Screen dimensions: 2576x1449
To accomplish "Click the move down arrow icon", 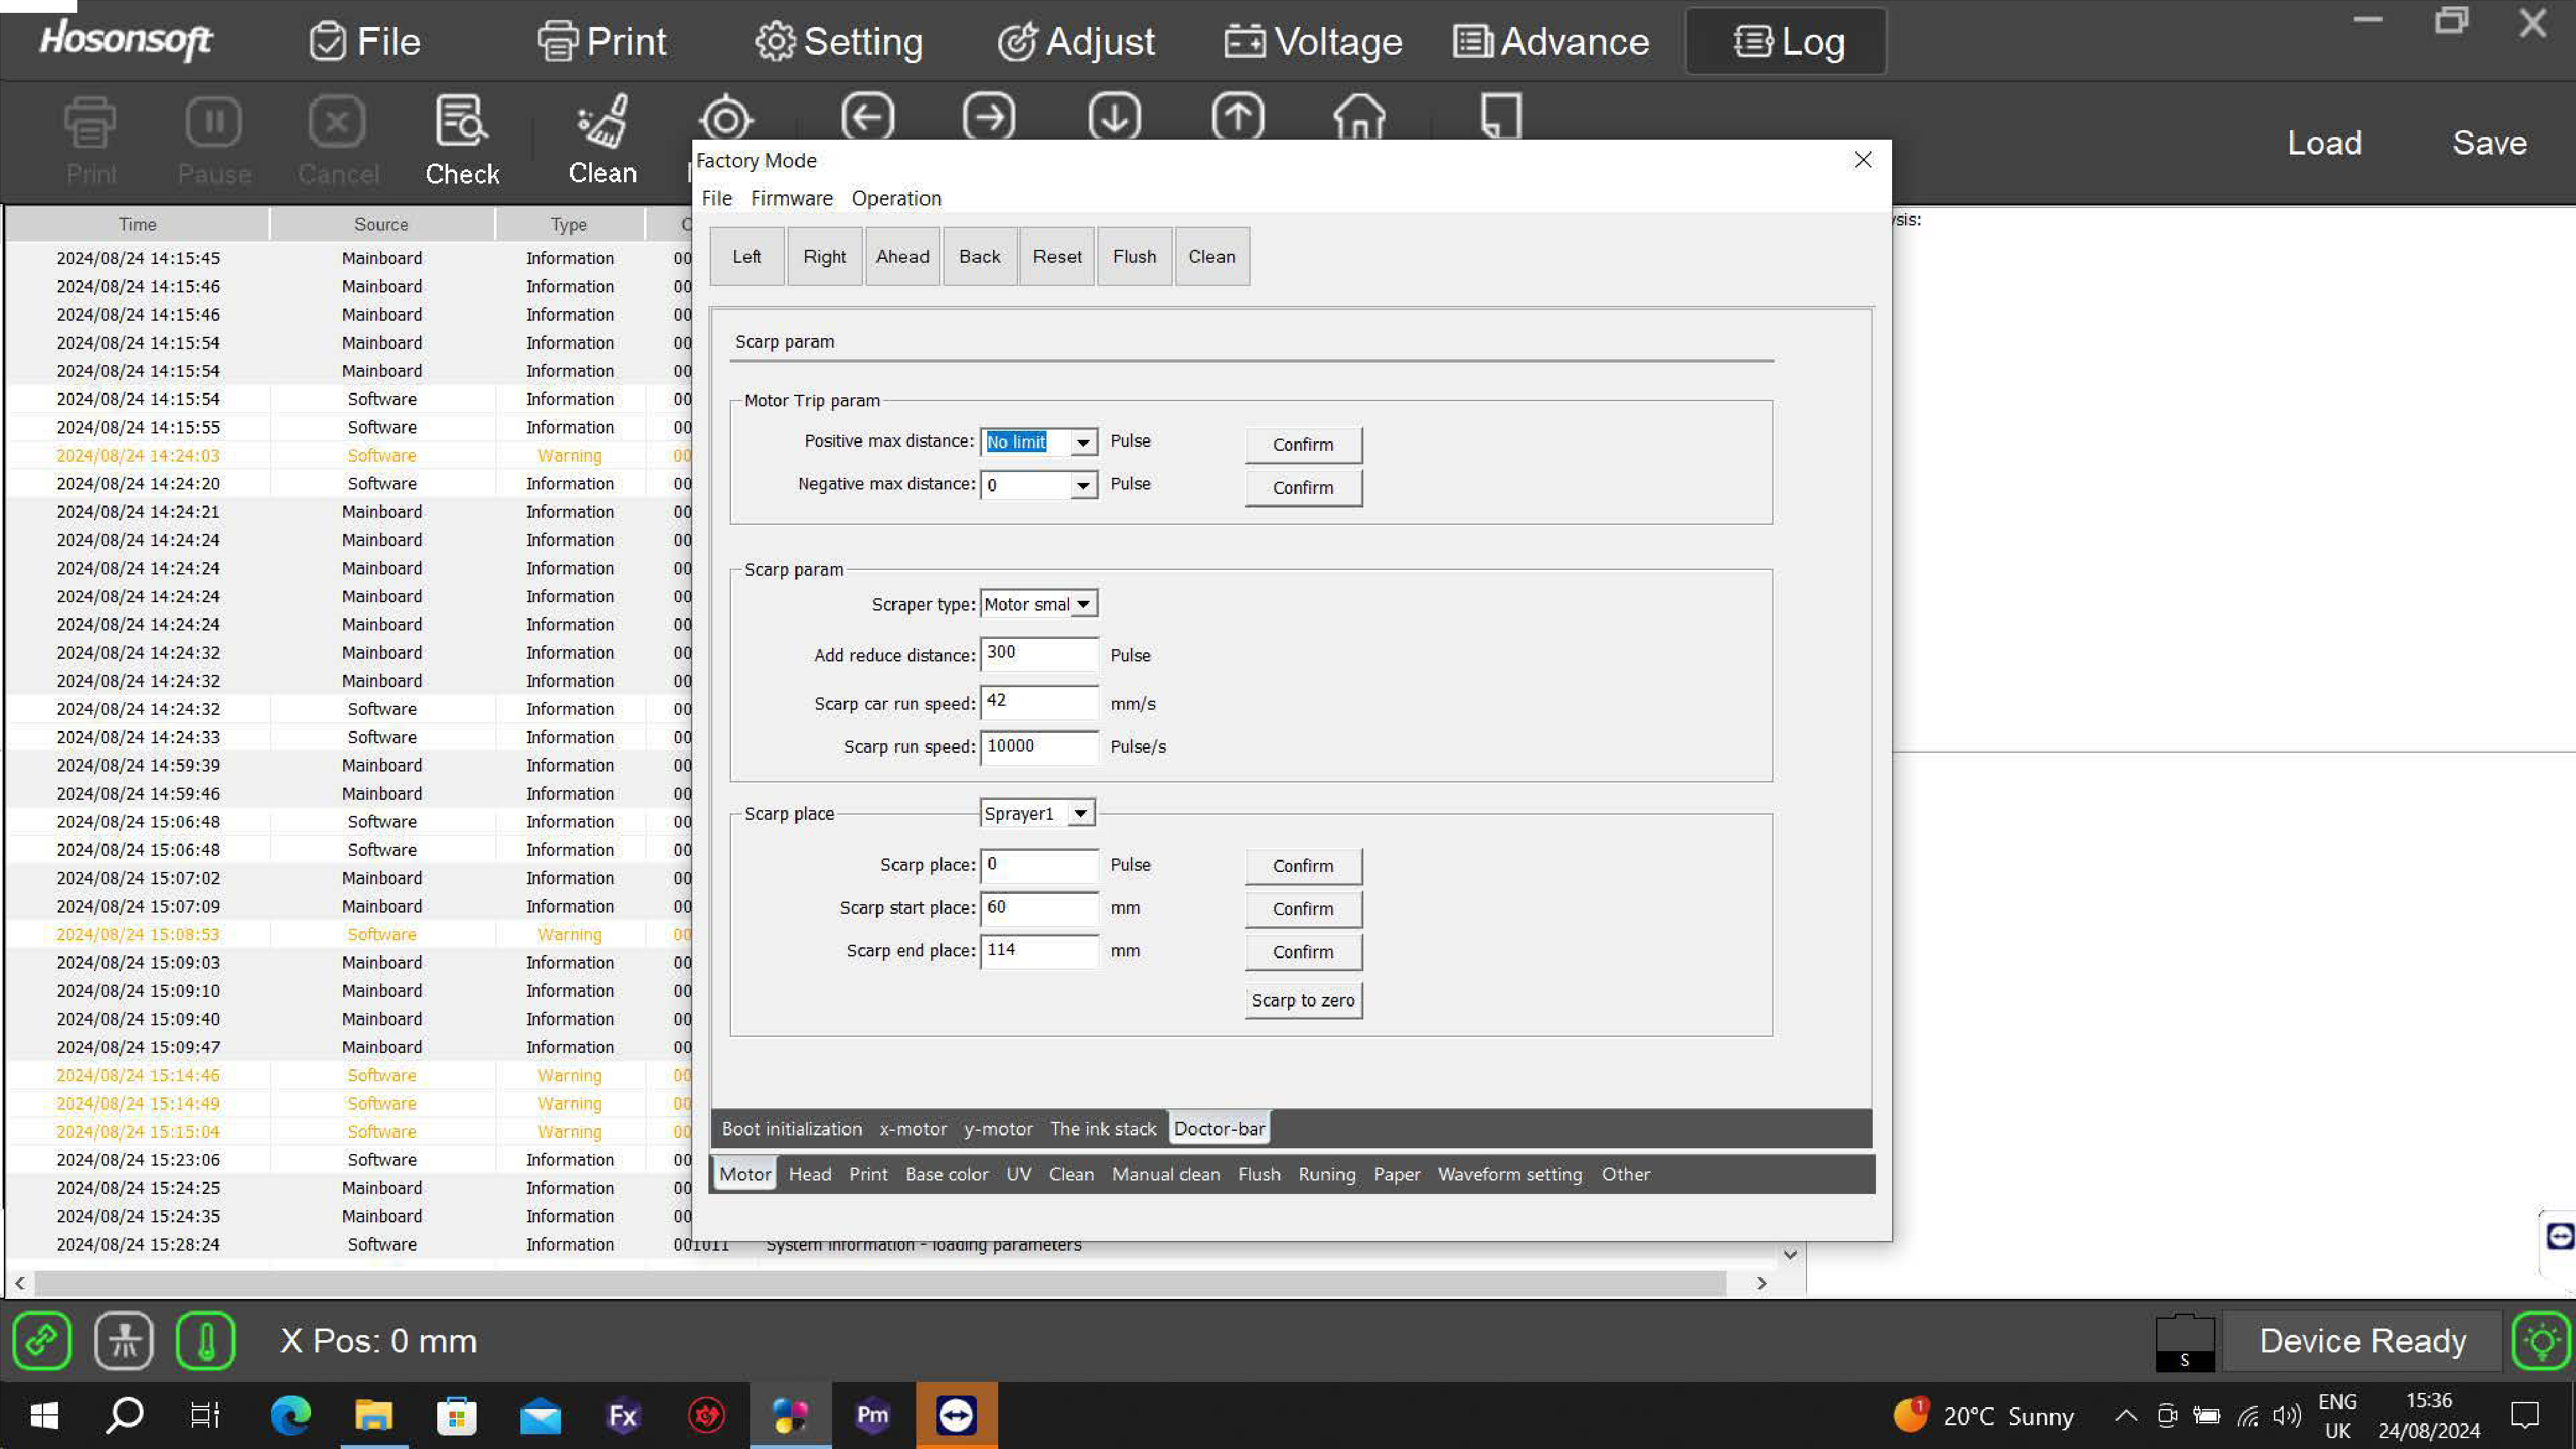I will [1114, 117].
